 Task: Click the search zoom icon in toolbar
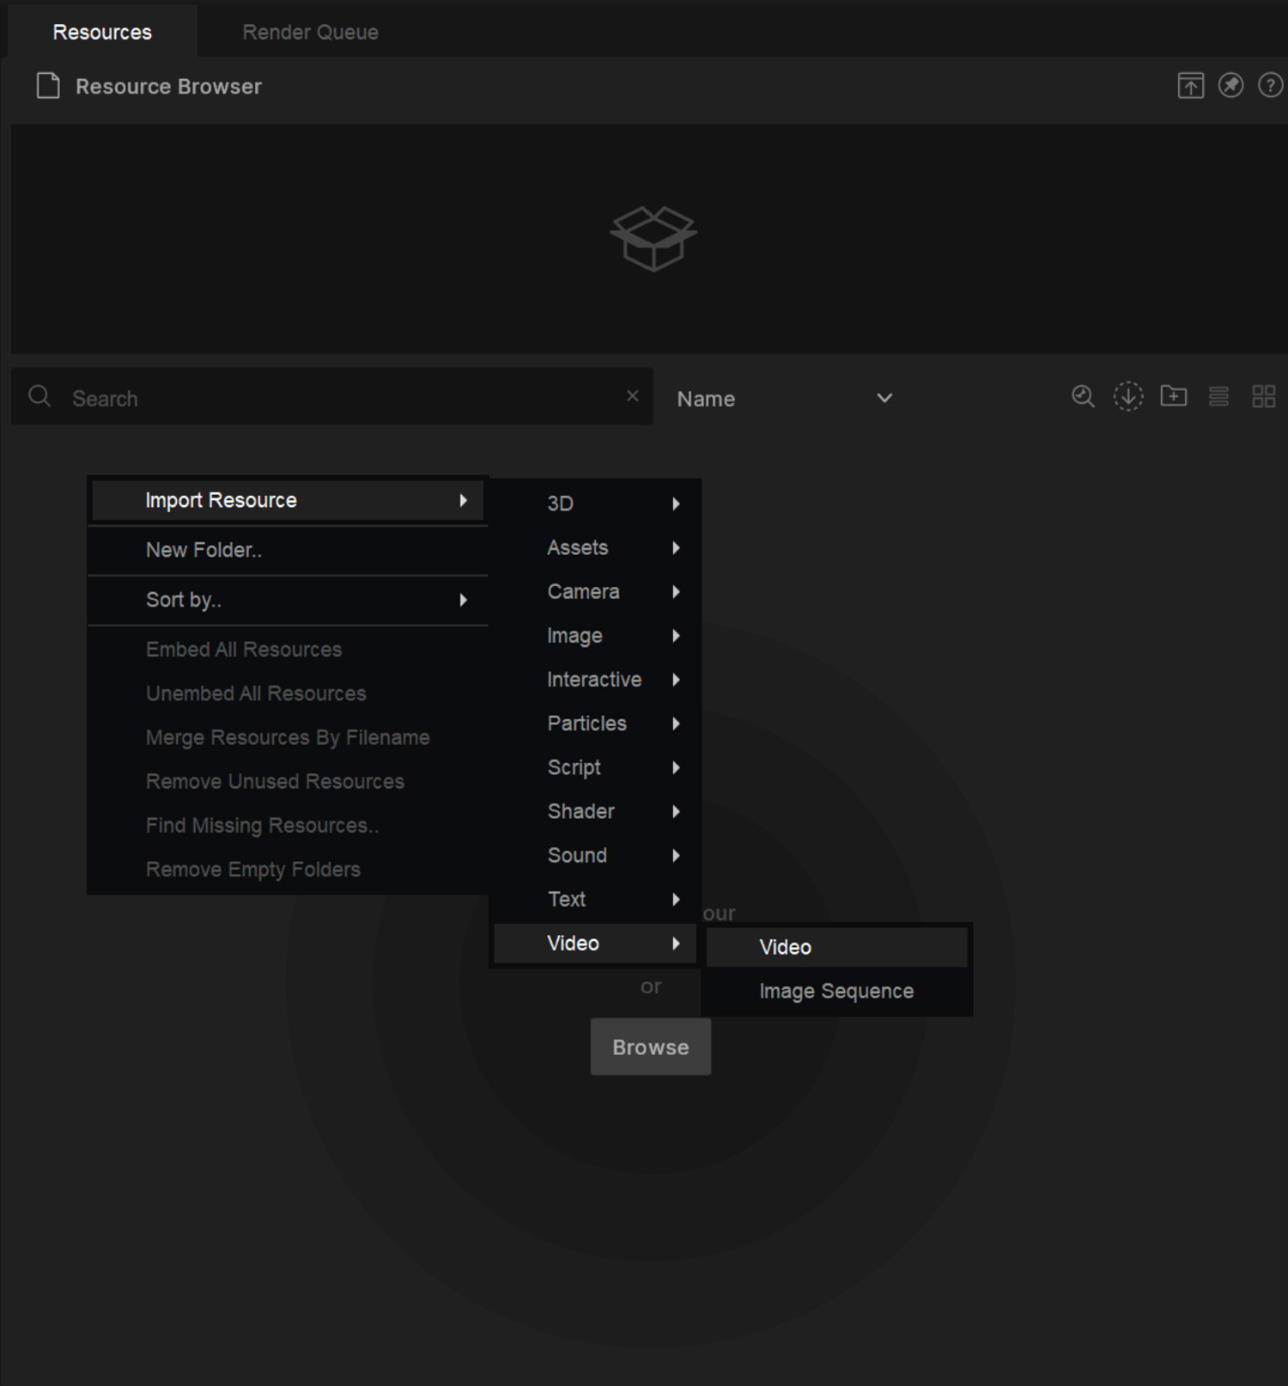click(x=1083, y=396)
